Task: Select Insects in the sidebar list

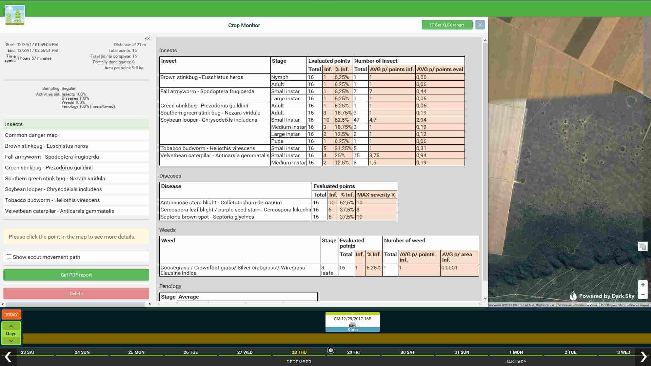Action: (x=76, y=124)
